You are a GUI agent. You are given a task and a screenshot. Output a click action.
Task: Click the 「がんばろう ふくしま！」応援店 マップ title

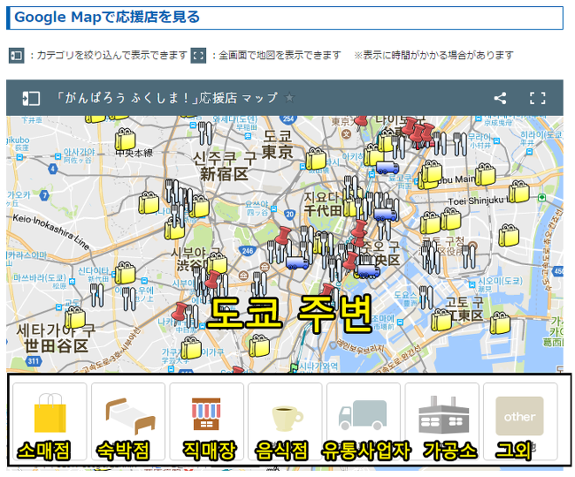[166, 98]
